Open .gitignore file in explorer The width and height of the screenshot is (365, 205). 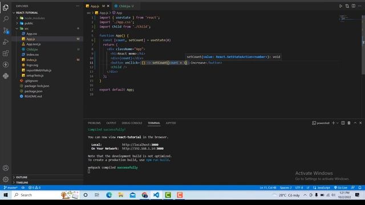47,81
